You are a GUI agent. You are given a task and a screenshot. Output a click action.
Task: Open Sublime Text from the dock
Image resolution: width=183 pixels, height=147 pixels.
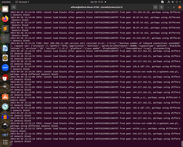(x=5, y=29)
